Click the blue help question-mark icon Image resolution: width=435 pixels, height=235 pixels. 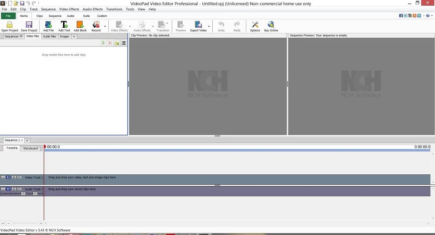pos(428,16)
